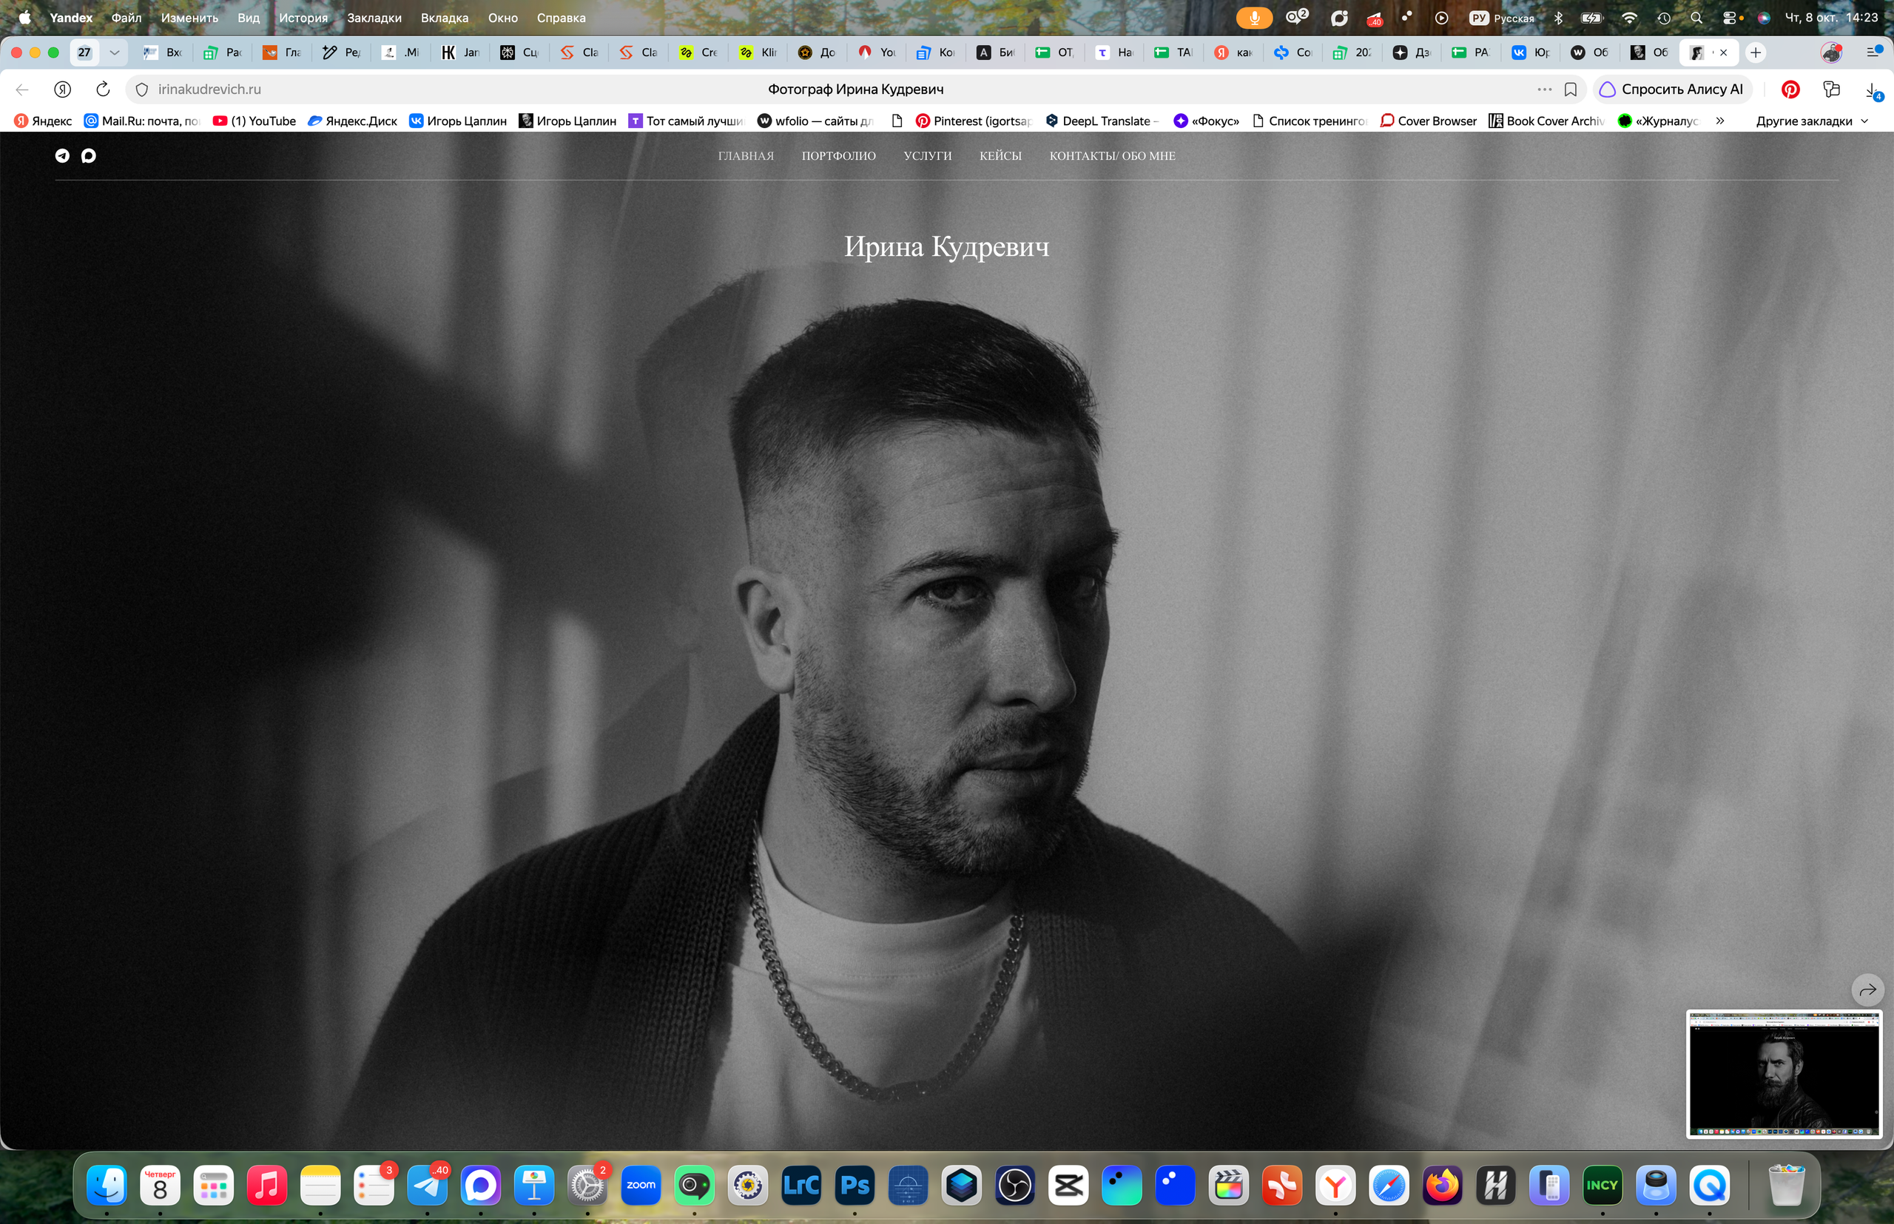Open the Русская input source menu
Image resolution: width=1894 pixels, height=1224 pixels.
[1501, 18]
